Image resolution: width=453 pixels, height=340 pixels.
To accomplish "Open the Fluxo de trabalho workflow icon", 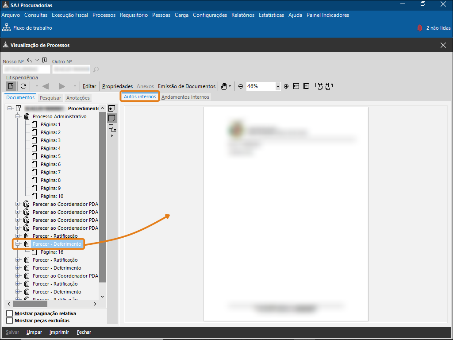I will (7, 28).
